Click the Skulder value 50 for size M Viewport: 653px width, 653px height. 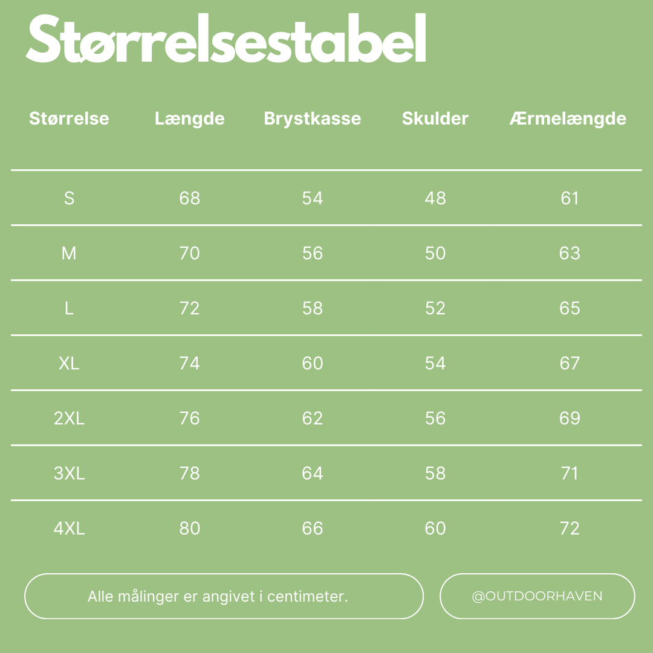(435, 253)
